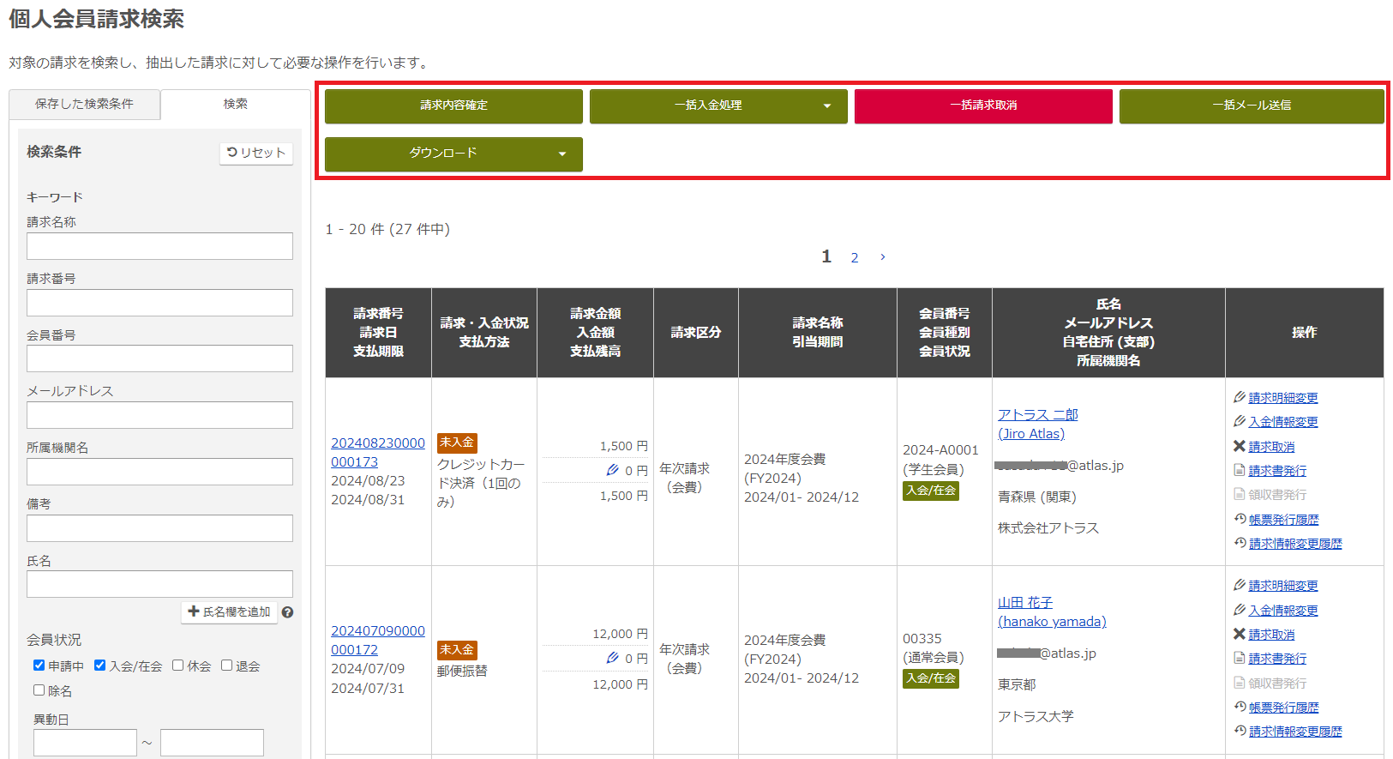The image size is (1393, 759).
Task: Click pencil icon beside 入金情報変更 for 山田 花子
Action: click(x=1239, y=610)
